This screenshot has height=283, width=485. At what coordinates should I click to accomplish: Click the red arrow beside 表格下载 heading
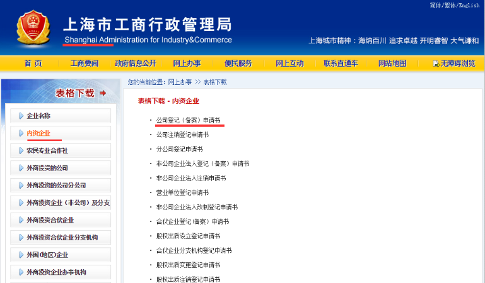pyautogui.click(x=103, y=93)
